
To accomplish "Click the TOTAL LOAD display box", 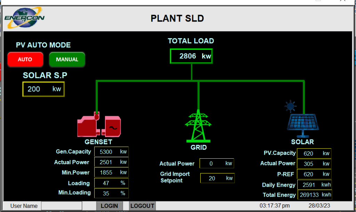I will click(191, 56).
